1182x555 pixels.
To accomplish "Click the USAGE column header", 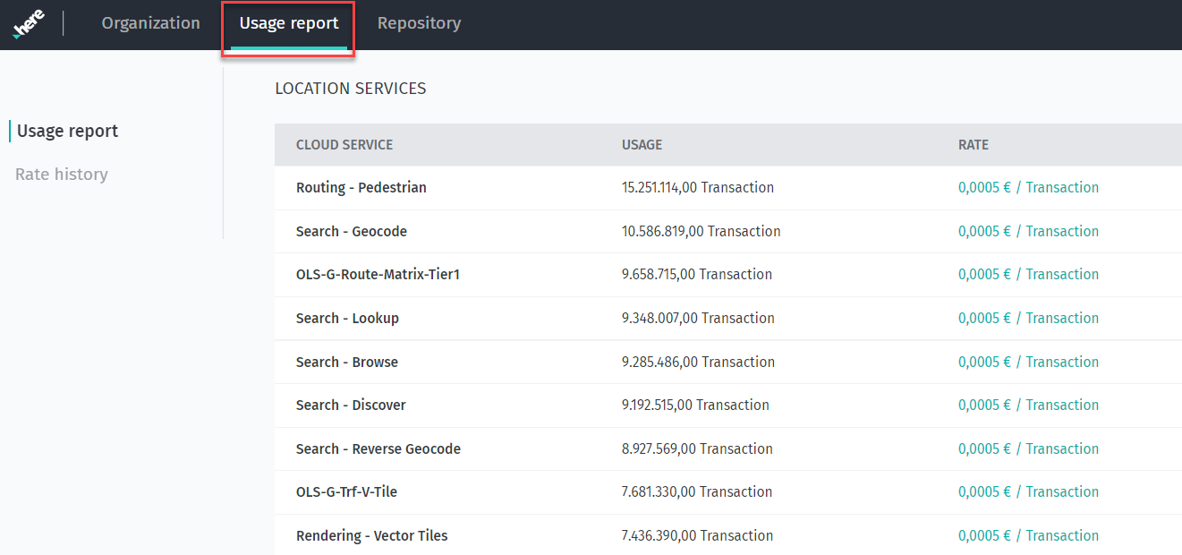I will (x=642, y=145).
